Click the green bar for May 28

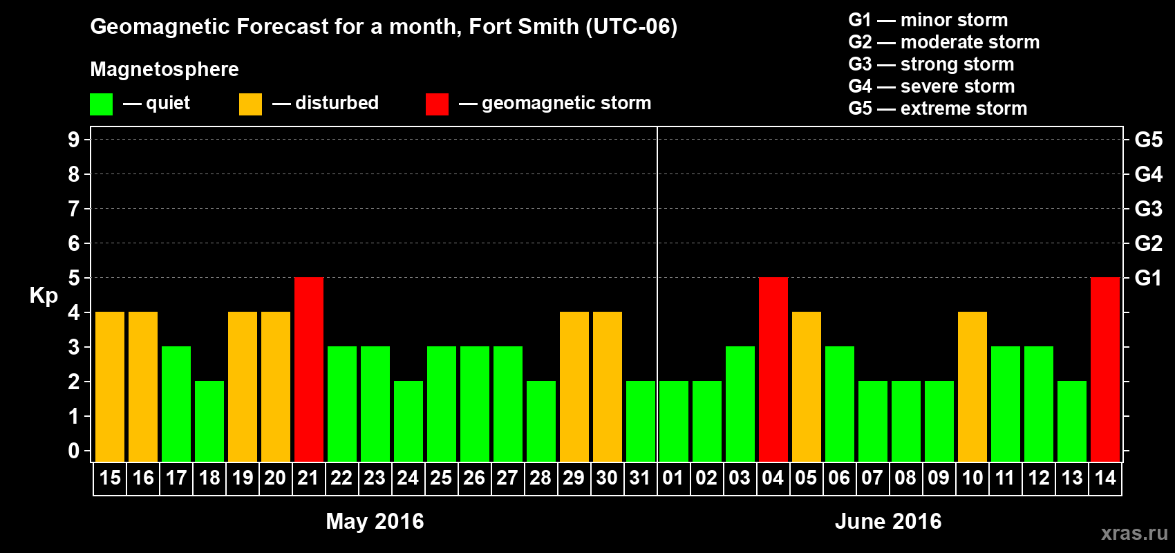click(x=541, y=422)
